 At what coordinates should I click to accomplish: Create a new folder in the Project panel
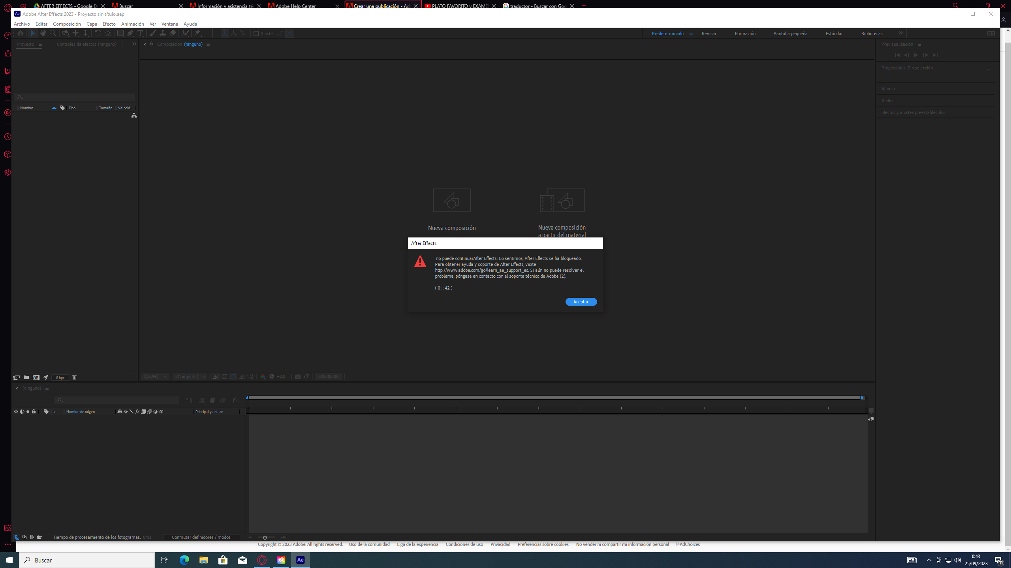(26, 377)
